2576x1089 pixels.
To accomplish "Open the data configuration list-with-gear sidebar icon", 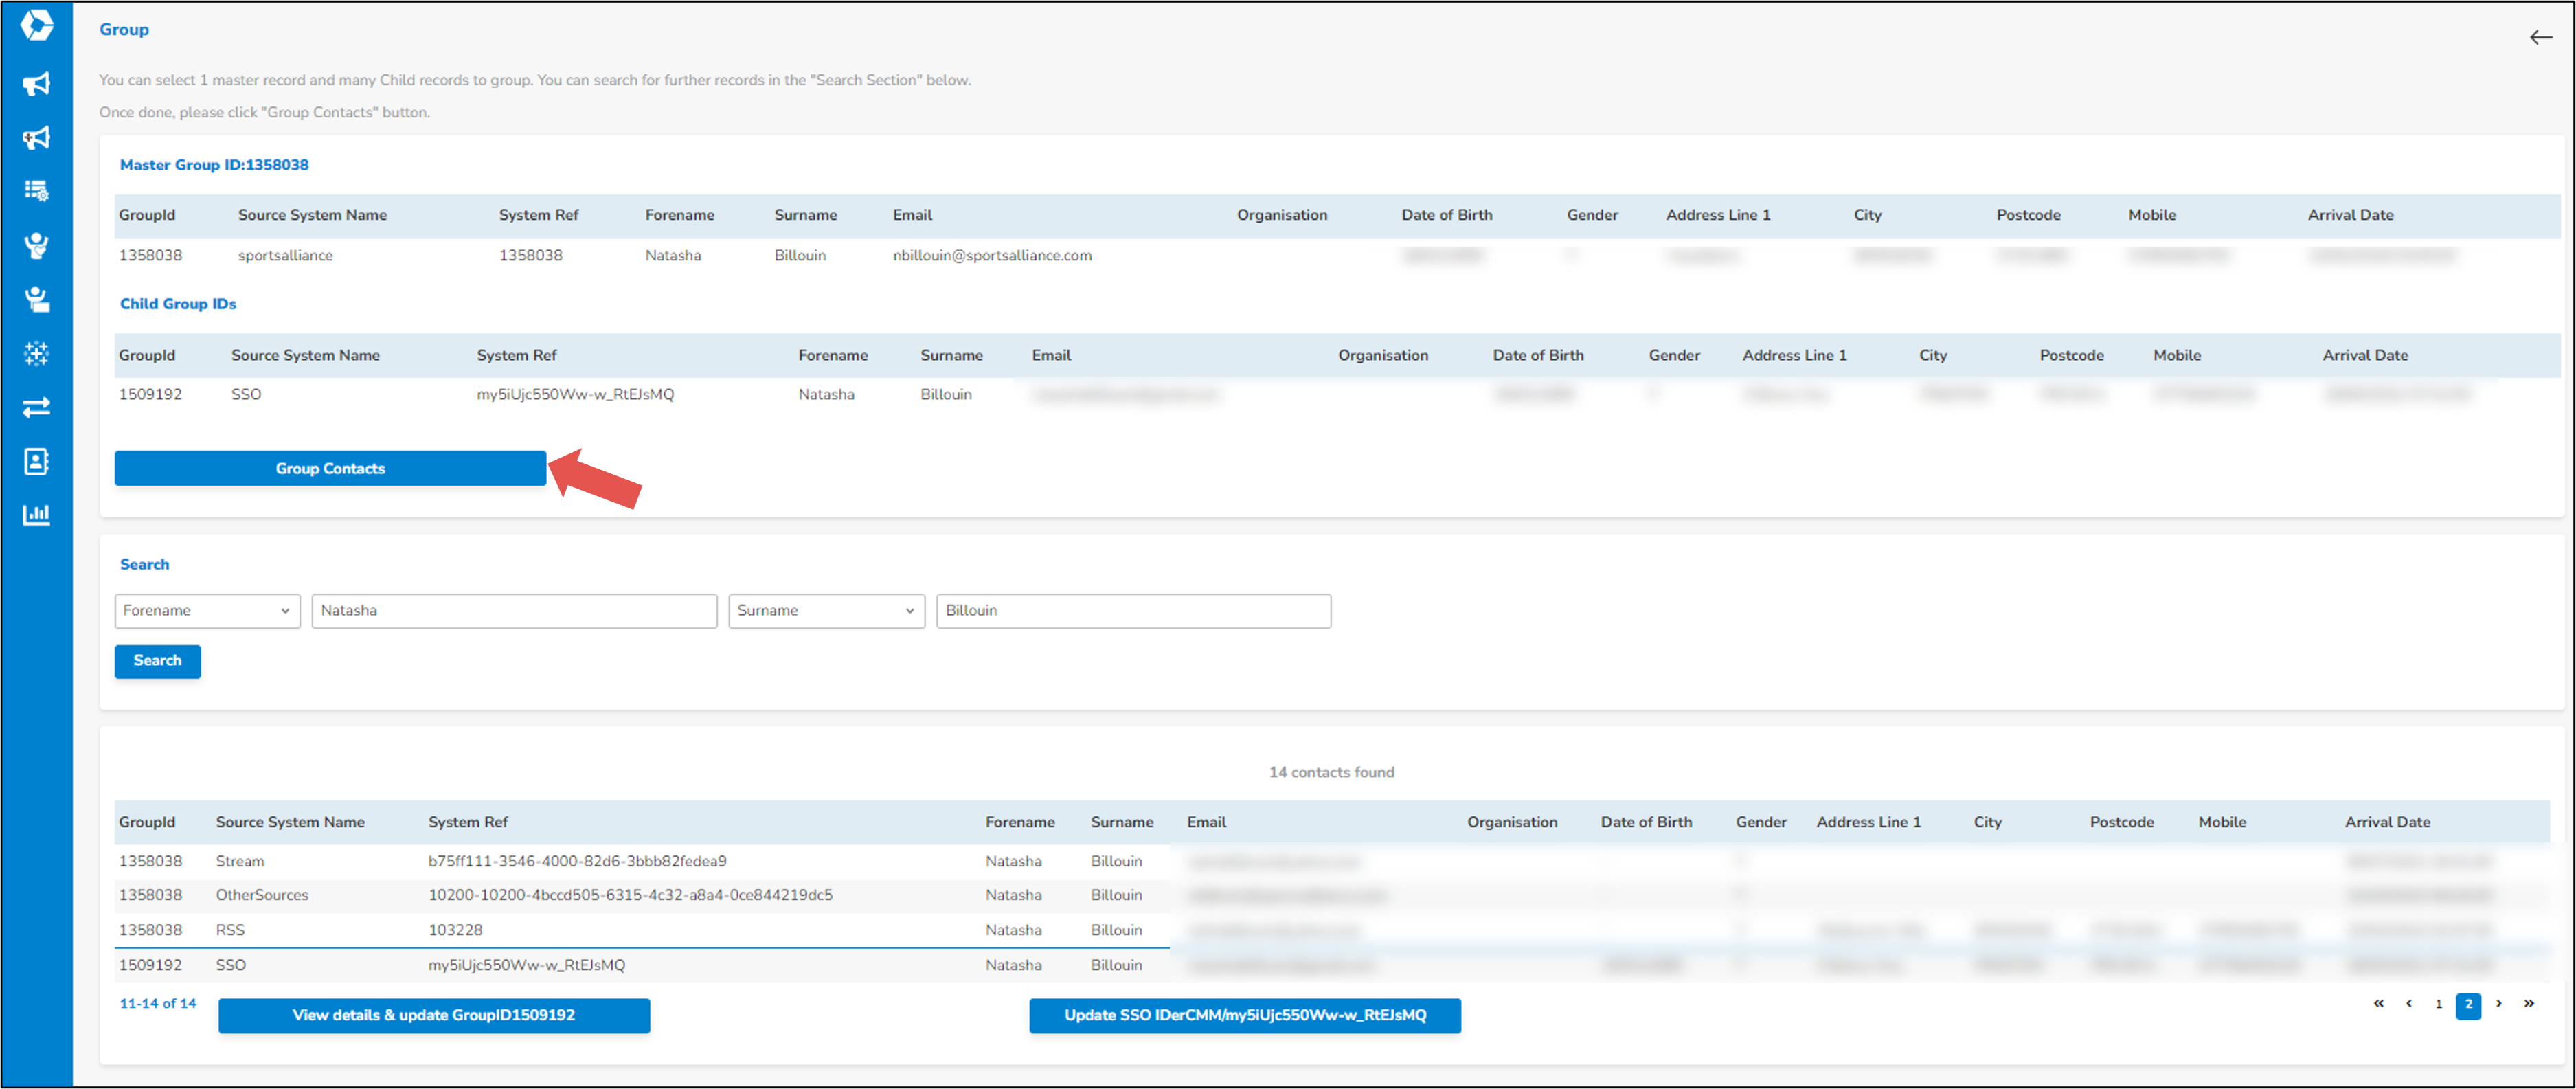I will 36,190.
